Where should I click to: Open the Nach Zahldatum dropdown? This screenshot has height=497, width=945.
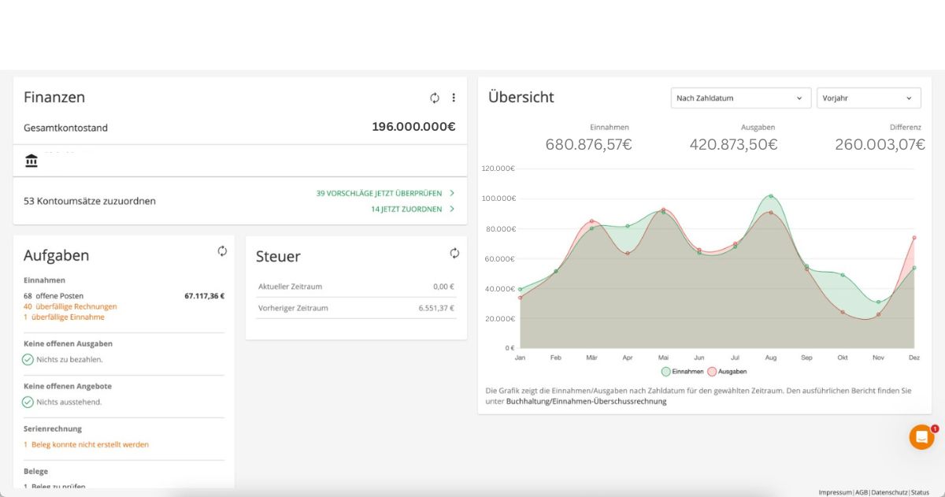pyautogui.click(x=739, y=98)
